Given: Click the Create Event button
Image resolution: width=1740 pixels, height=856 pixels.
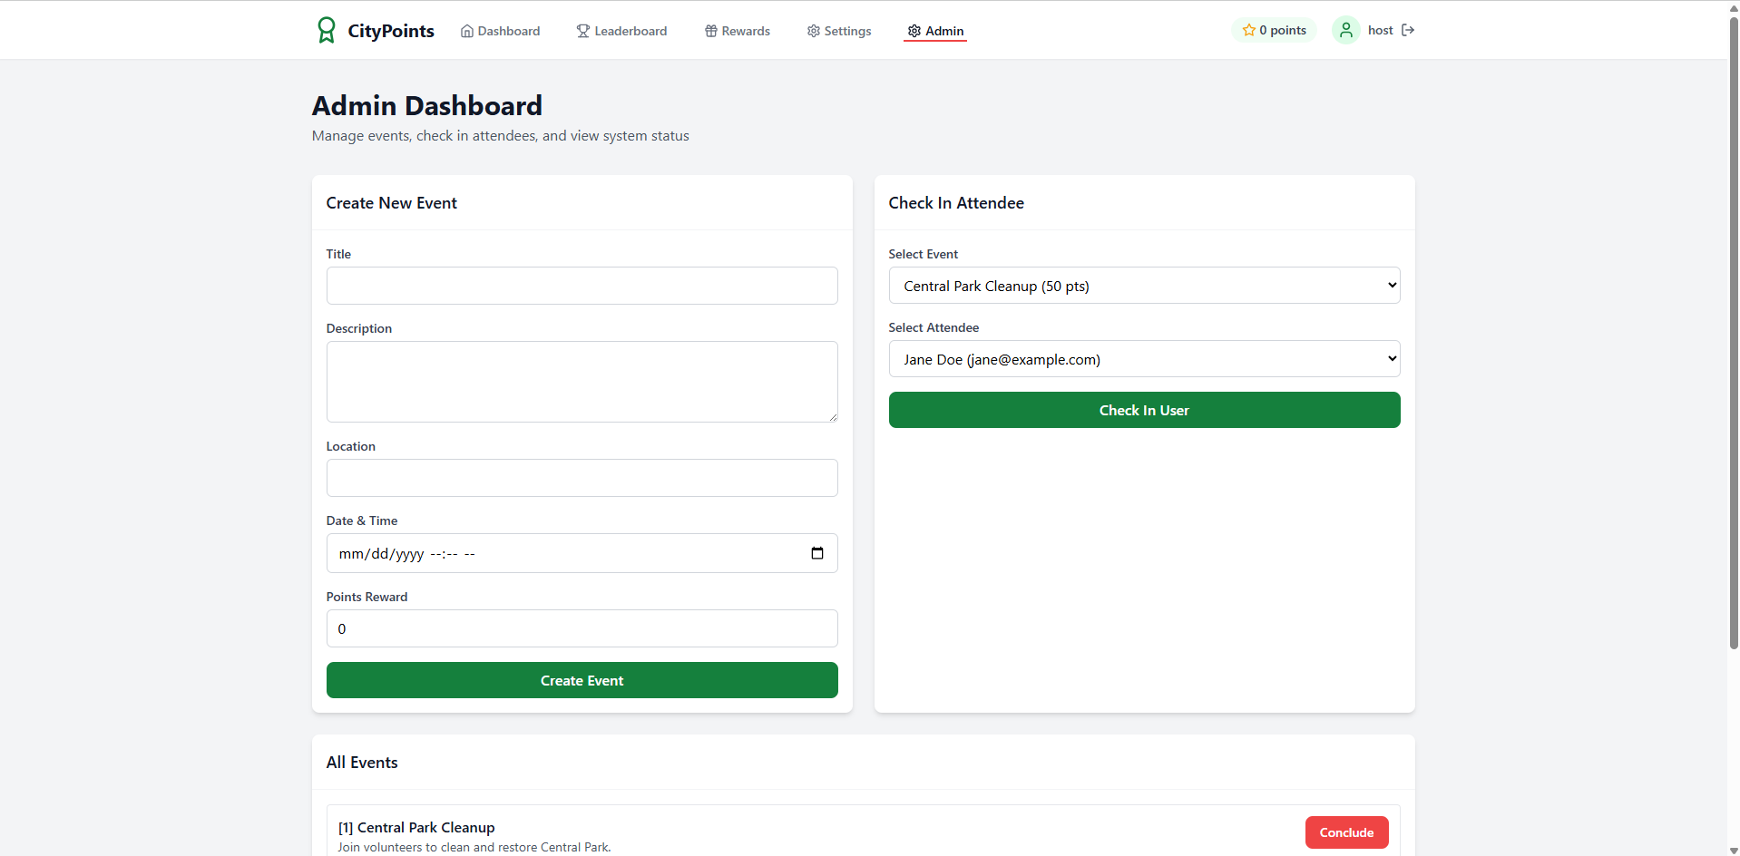Looking at the screenshot, I should click(582, 680).
